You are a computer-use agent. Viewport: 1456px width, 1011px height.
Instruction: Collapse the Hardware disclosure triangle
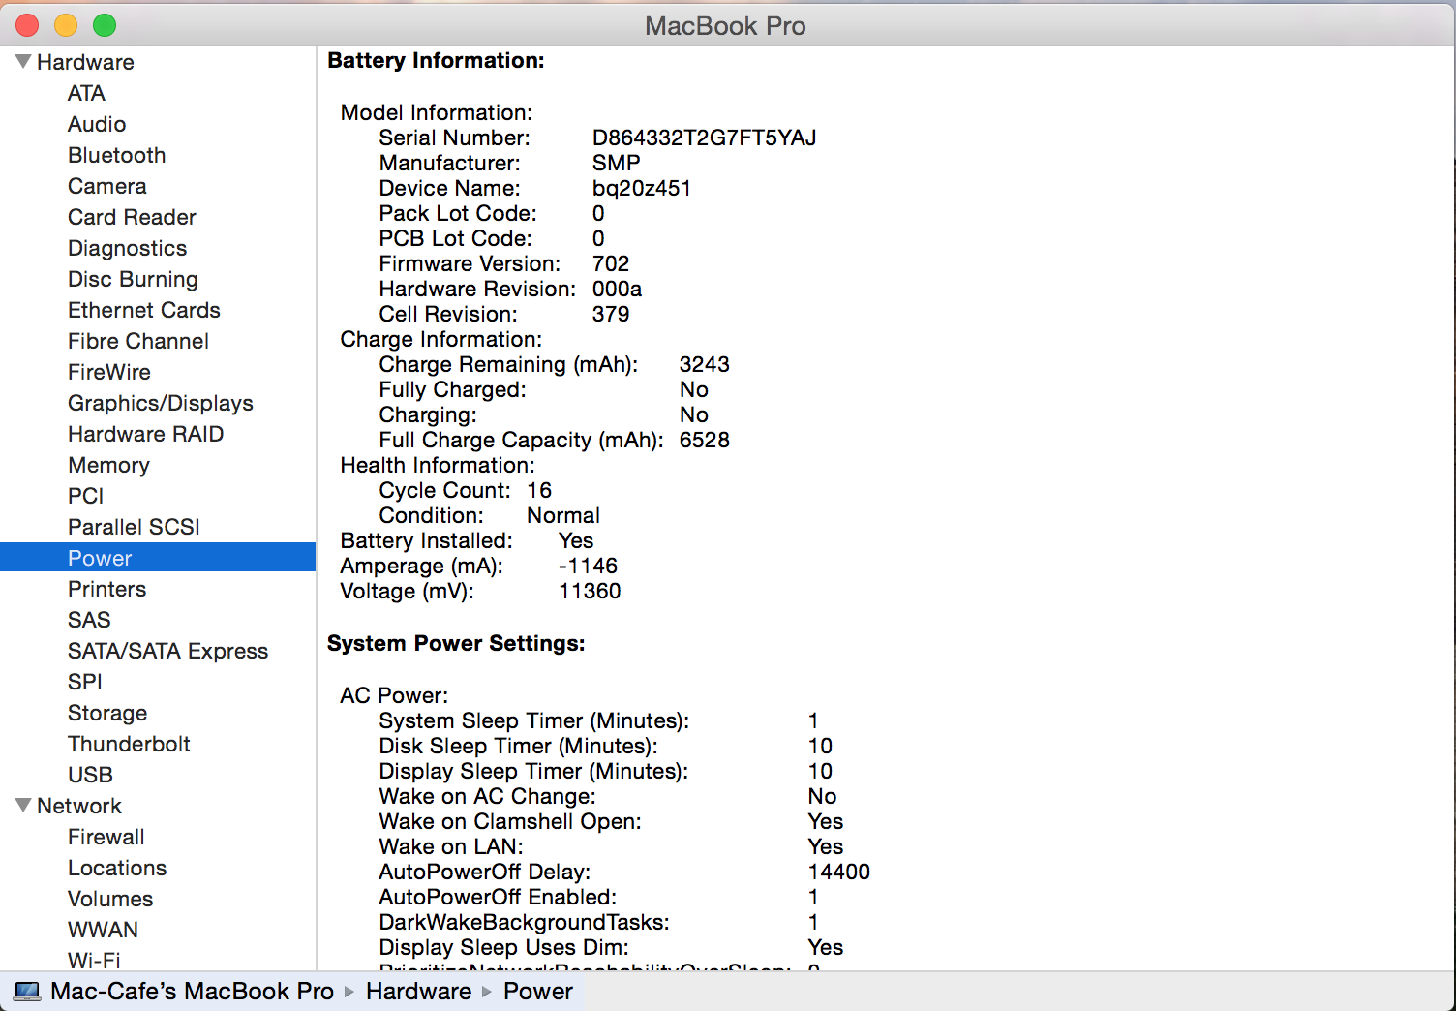pos(23,61)
